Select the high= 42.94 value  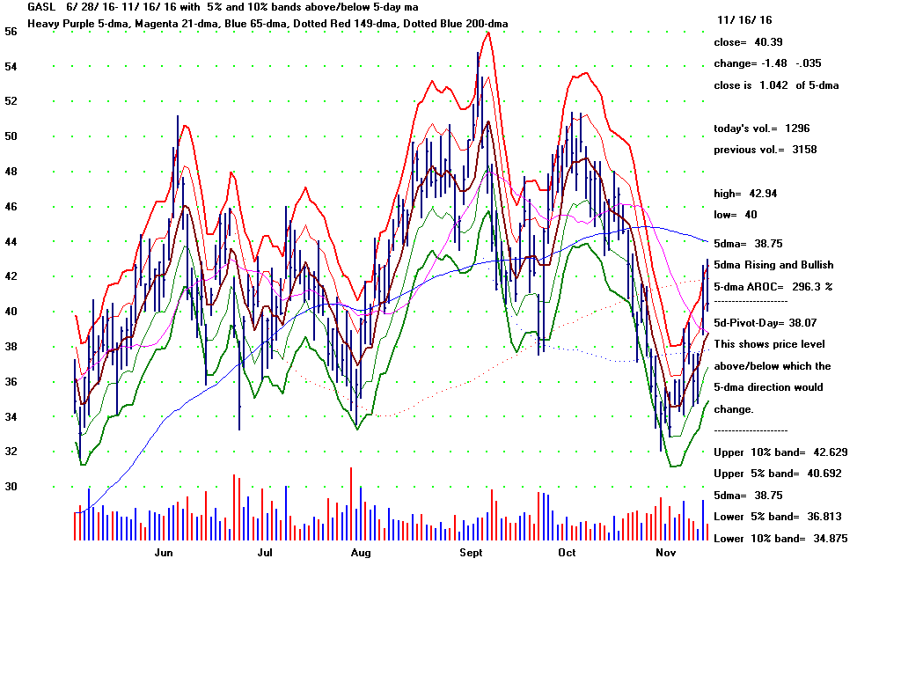coord(745,194)
